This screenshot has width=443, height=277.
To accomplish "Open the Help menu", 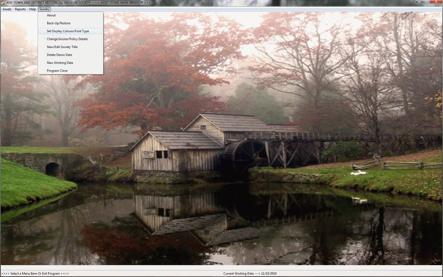I will 32,9.
